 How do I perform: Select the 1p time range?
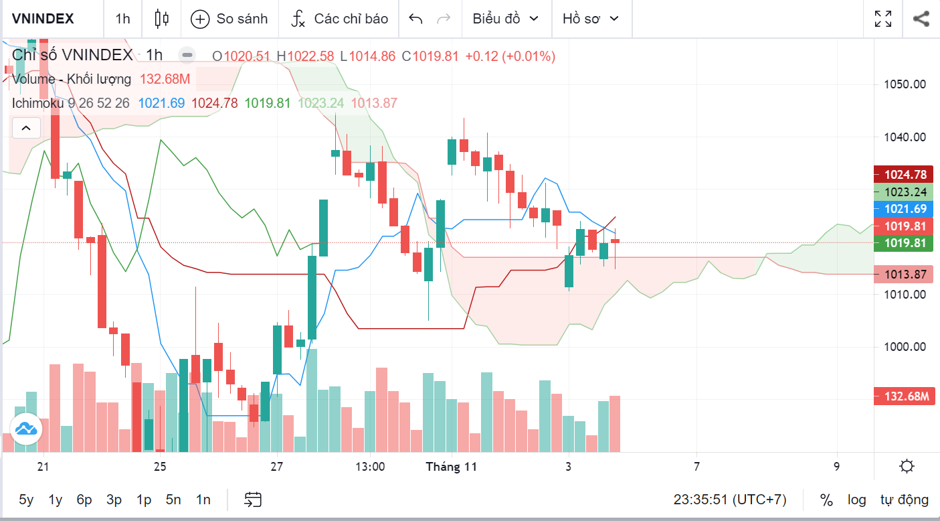[x=144, y=500]
